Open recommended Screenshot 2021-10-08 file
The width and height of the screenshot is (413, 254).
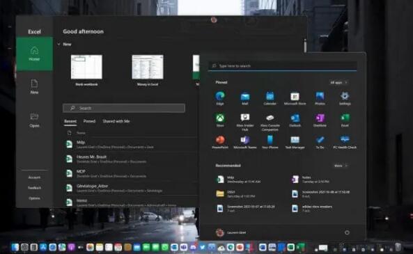point(321,194)
